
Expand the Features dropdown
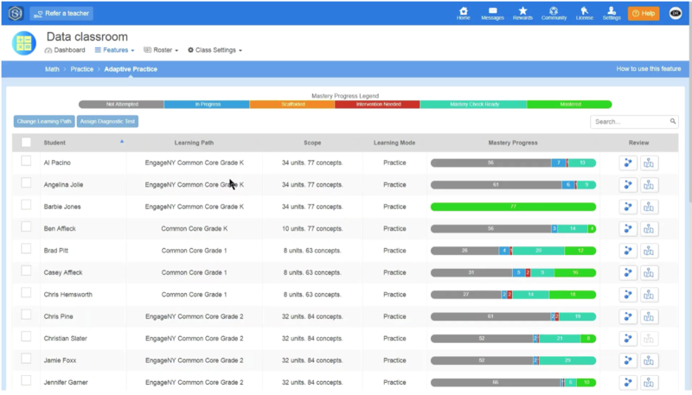(114, 50)
